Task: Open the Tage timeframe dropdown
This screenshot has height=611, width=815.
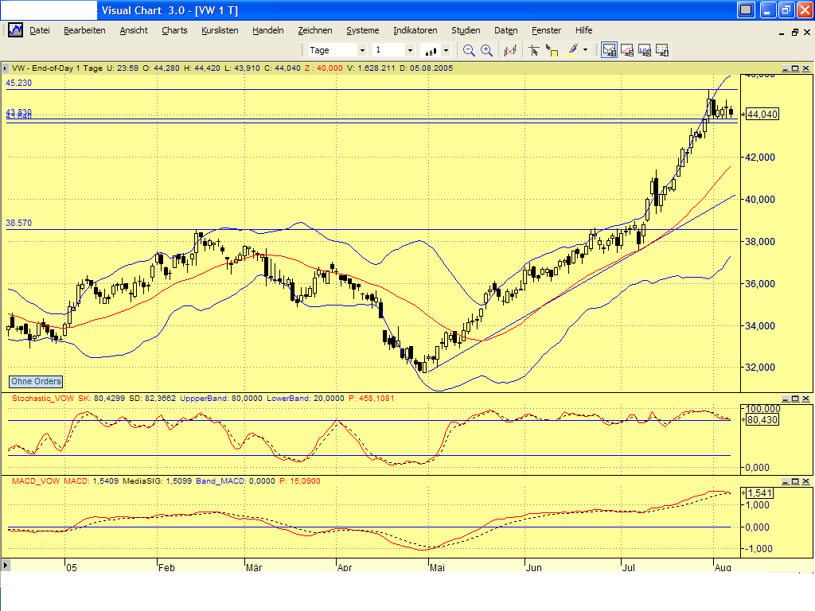Action: tap(362, 50)
